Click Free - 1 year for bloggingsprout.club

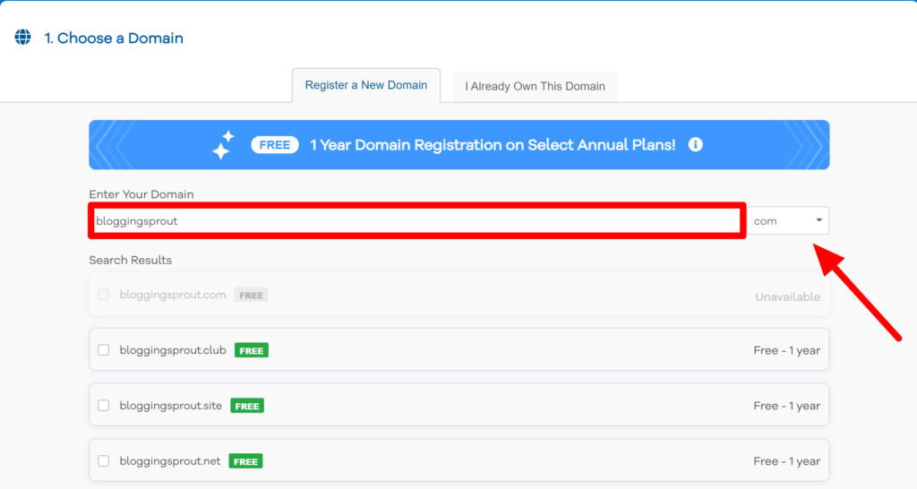786,350
